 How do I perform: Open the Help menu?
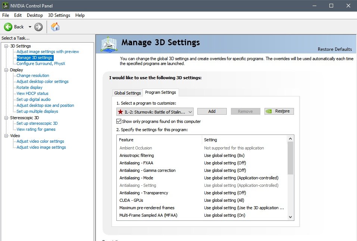click(x=80, y=15)
